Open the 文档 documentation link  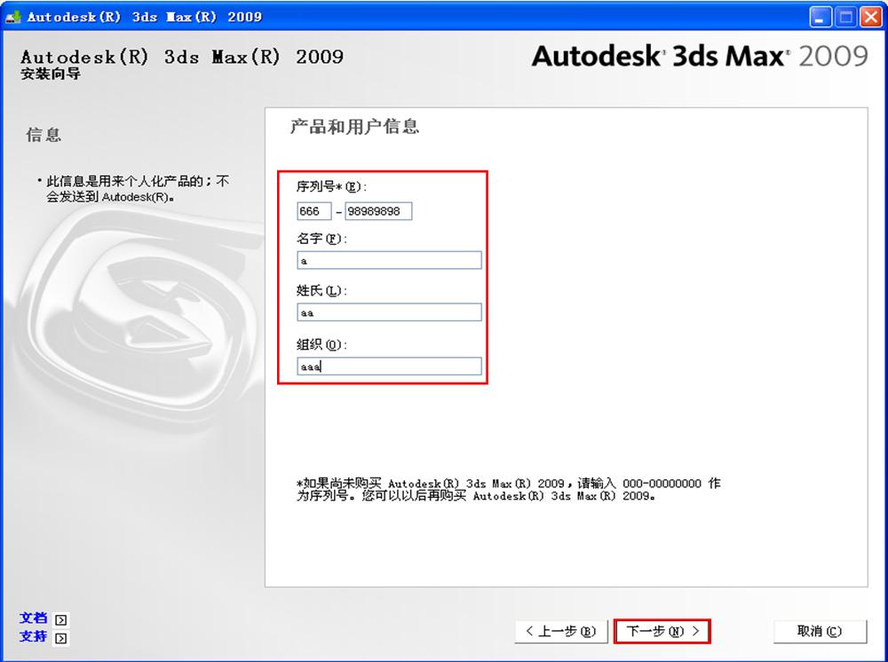pos(34,618)
